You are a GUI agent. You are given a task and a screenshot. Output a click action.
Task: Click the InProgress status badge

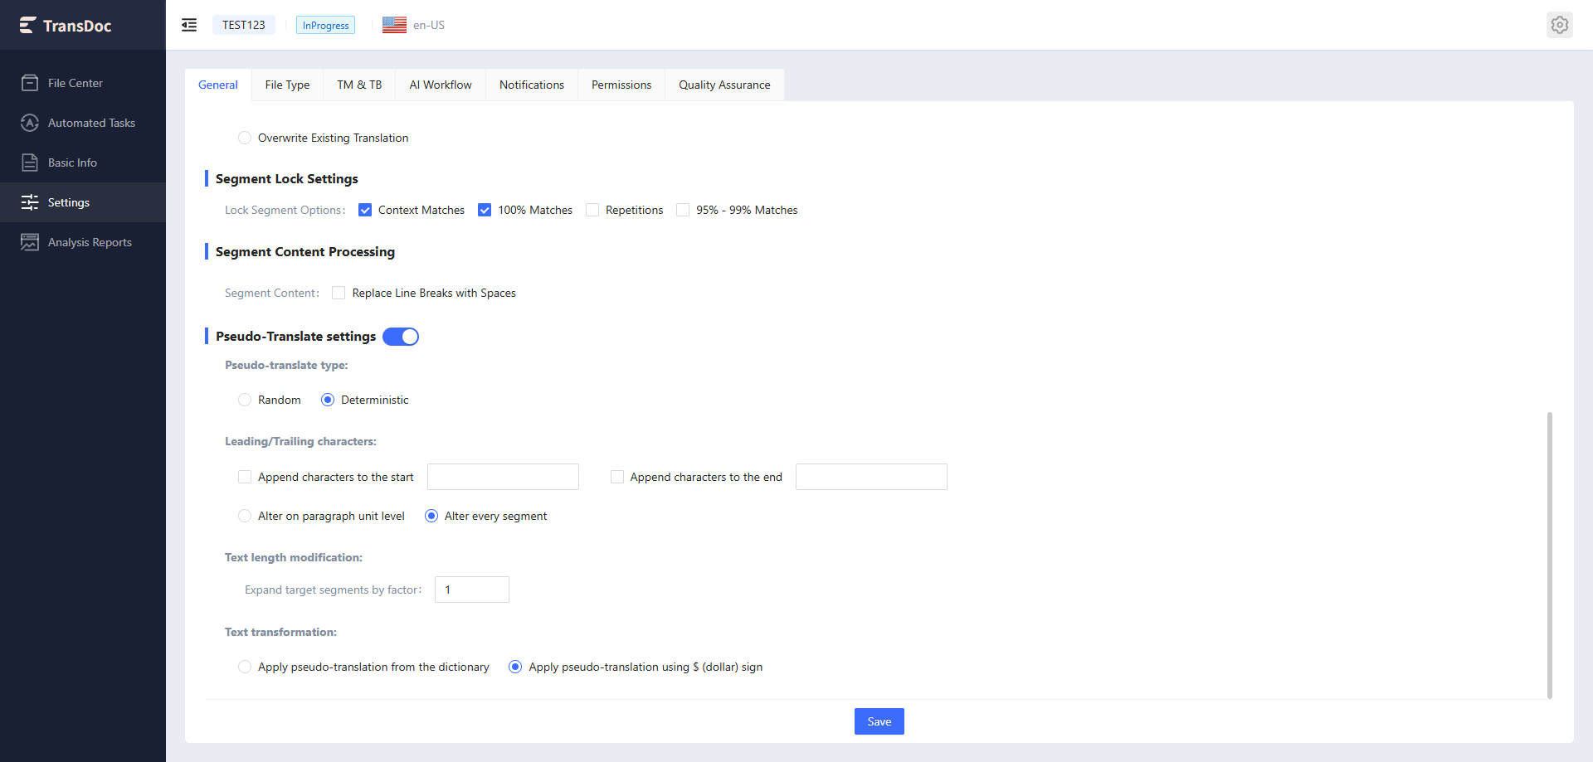pyautogui.click(x=325, y=26)
